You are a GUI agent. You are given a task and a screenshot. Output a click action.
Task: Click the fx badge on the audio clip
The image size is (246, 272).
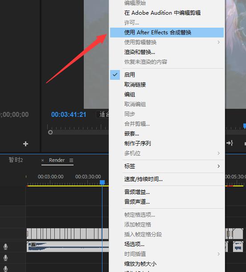33,245
